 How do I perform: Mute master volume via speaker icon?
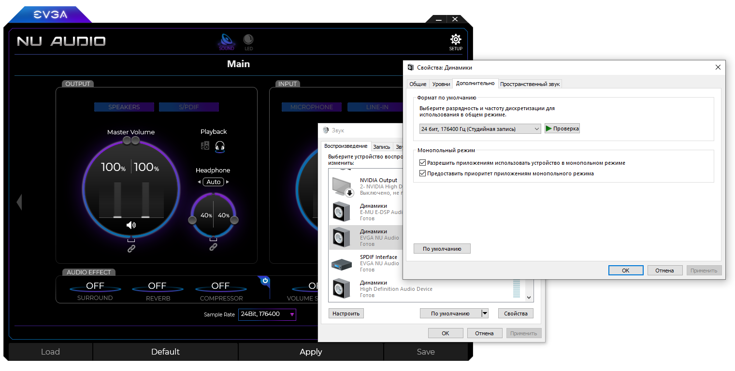click(131, 225)
